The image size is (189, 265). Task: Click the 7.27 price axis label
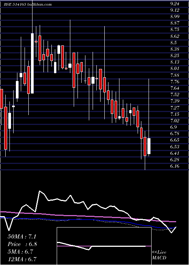tap(174, 108)
